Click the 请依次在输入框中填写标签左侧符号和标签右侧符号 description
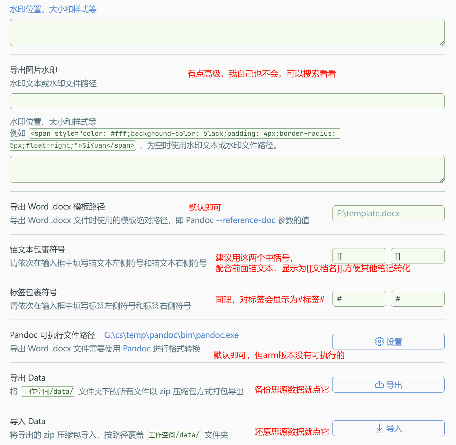The height and width of the screenshot is (445, 456). click(100, 306)
